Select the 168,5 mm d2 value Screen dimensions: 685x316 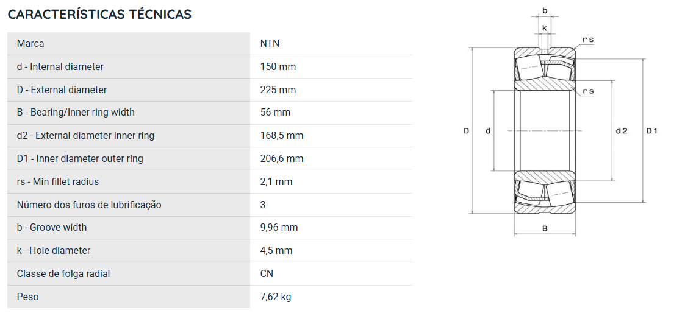[x=282, y=136]
